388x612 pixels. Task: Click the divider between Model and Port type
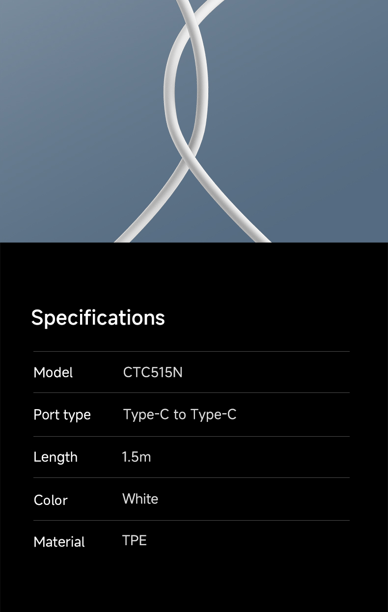click(192, 393)
